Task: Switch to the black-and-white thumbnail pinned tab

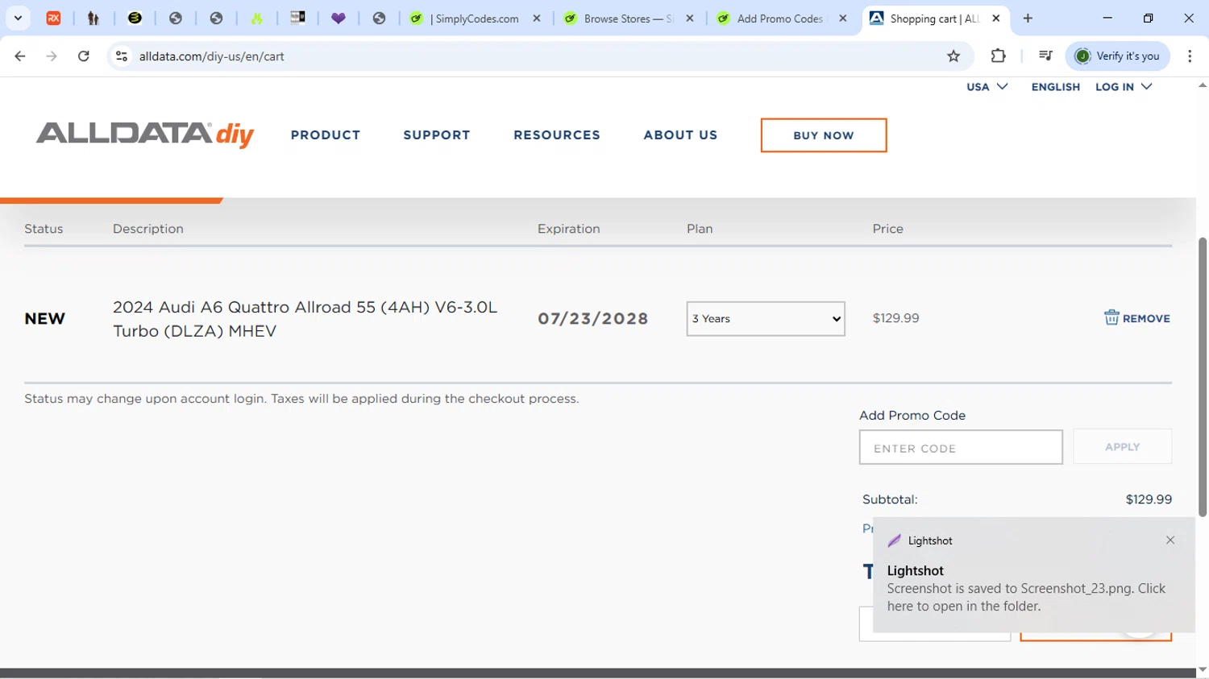Action: (x=297, y=18)
